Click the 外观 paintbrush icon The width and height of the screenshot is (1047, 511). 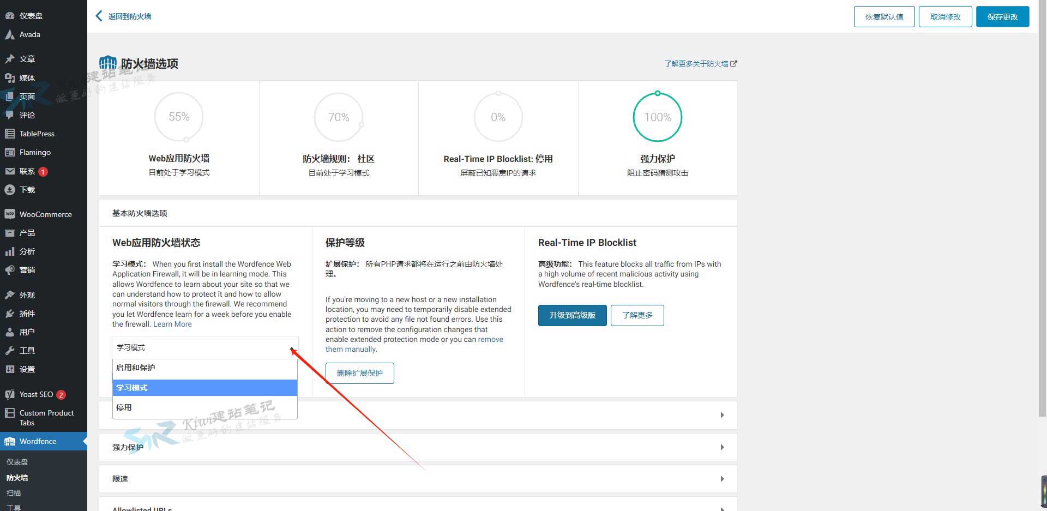point(10,295)
